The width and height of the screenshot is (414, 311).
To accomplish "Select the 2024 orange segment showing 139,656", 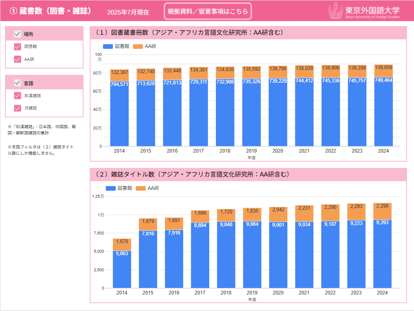I will tap(383, 70).
